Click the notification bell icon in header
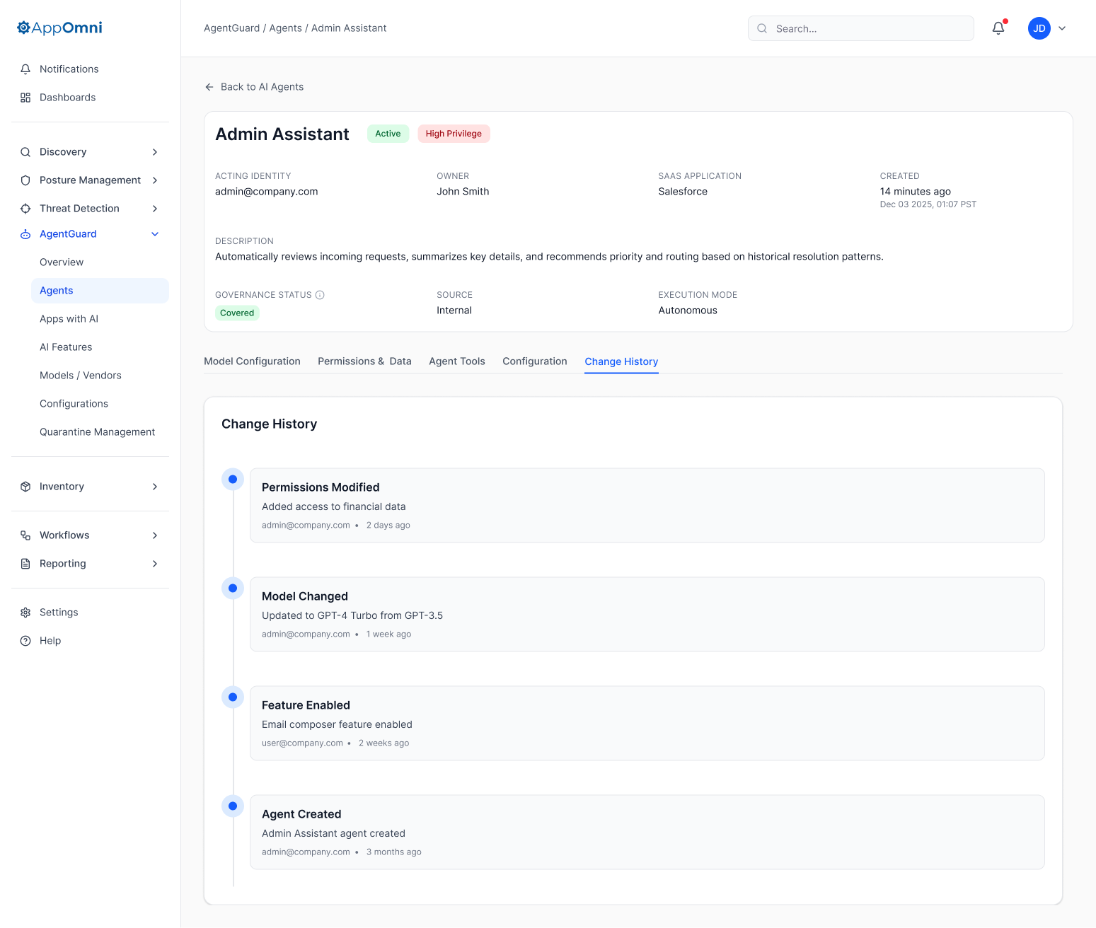The image size is (1096, 928). [x=998, y=28]
